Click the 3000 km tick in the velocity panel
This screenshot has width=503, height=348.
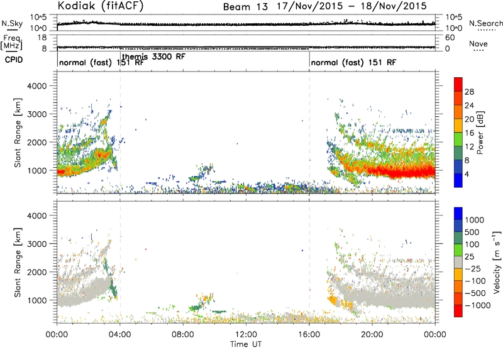pos(36,244)
